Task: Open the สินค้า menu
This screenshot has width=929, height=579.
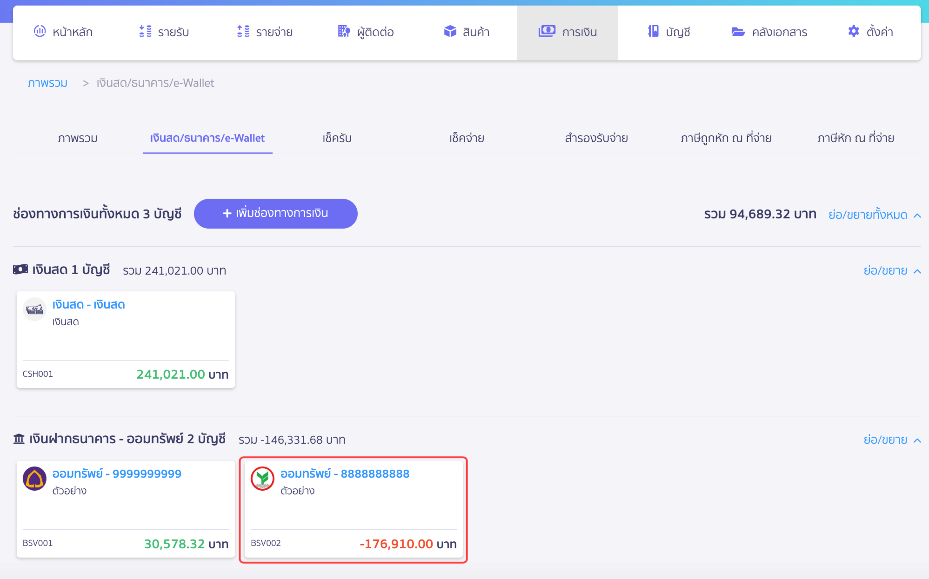Action: click(x=467, y=32)
